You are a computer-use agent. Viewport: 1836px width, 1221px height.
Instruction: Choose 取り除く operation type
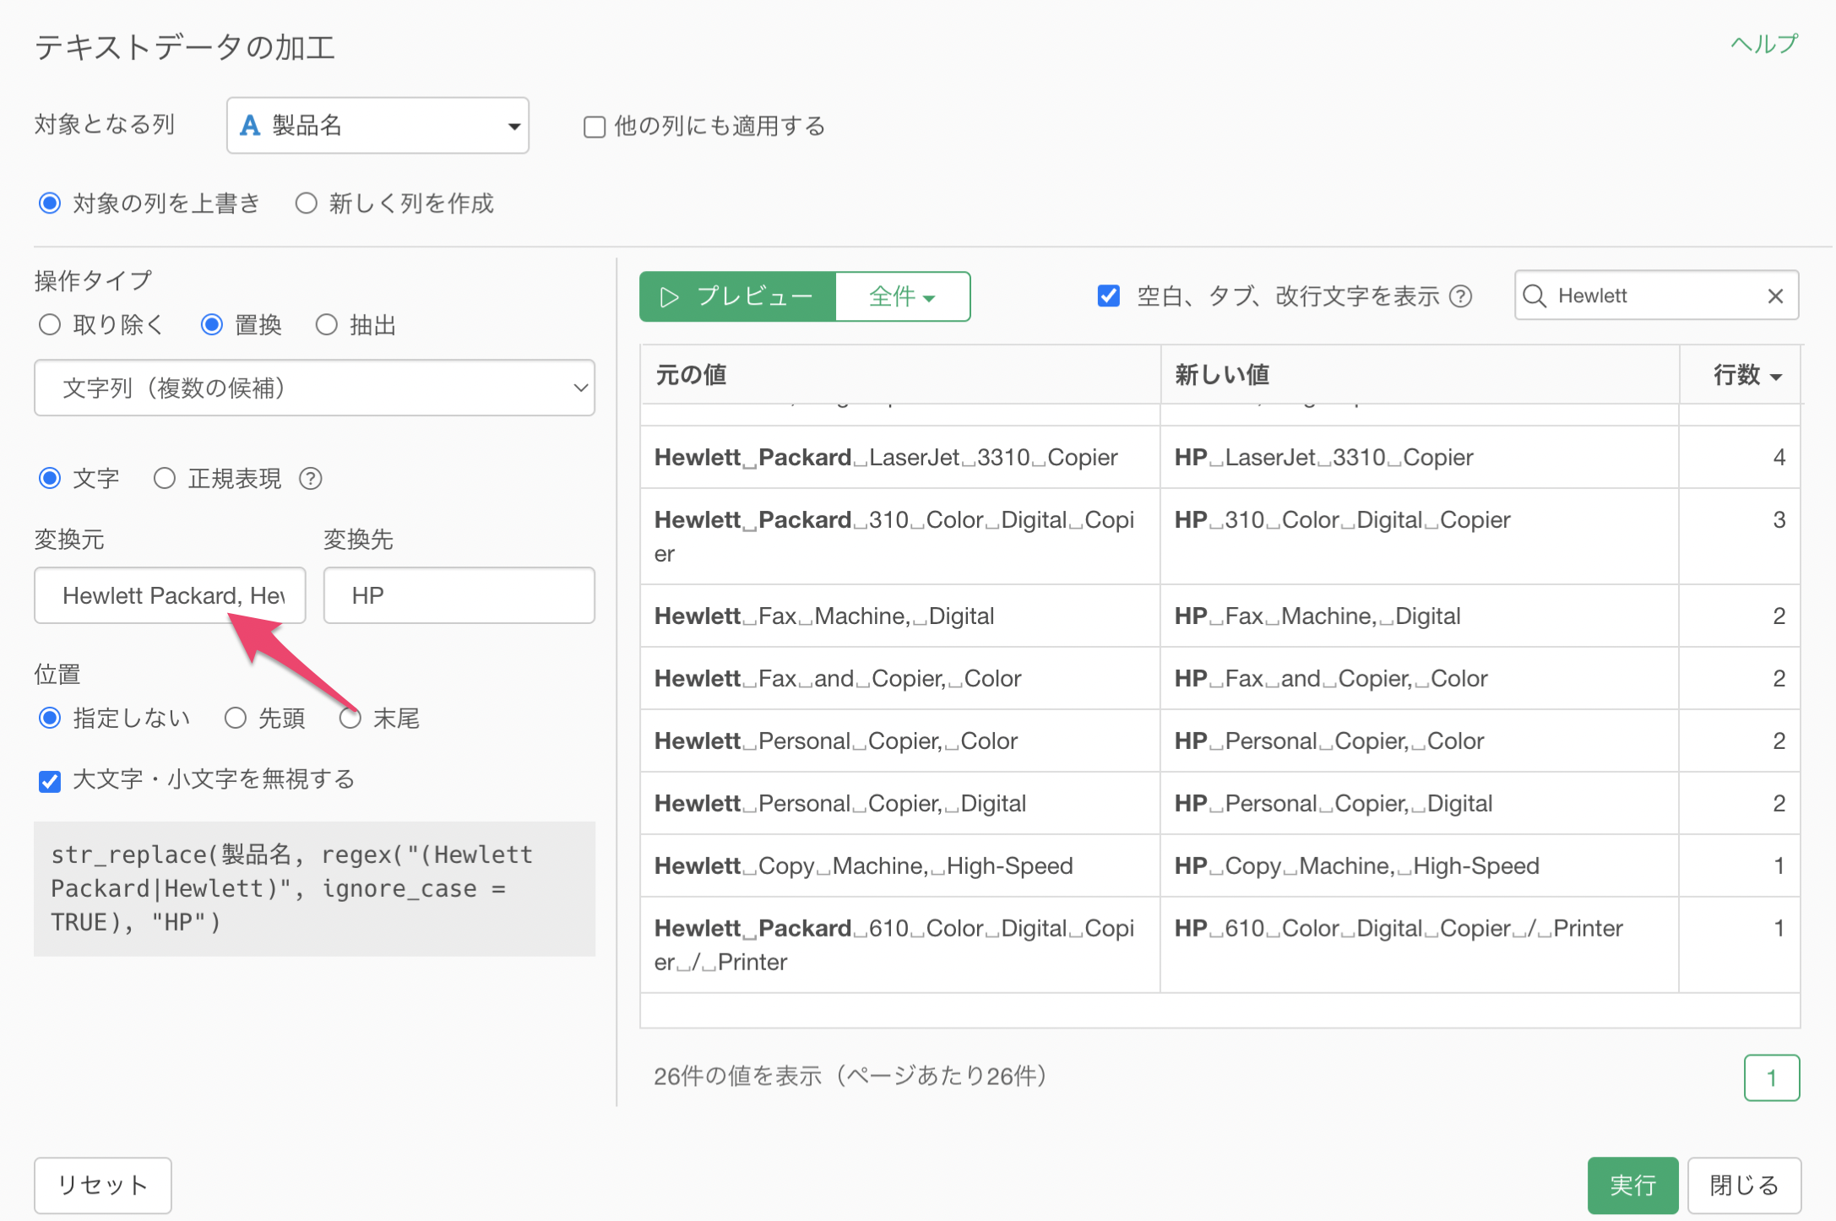[x=50, y=325]
